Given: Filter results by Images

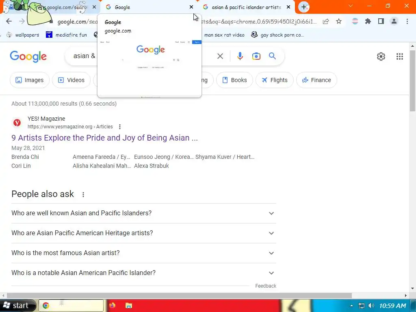Looking at the screenshot, I should pyautogui.click(x=29, y=80).
